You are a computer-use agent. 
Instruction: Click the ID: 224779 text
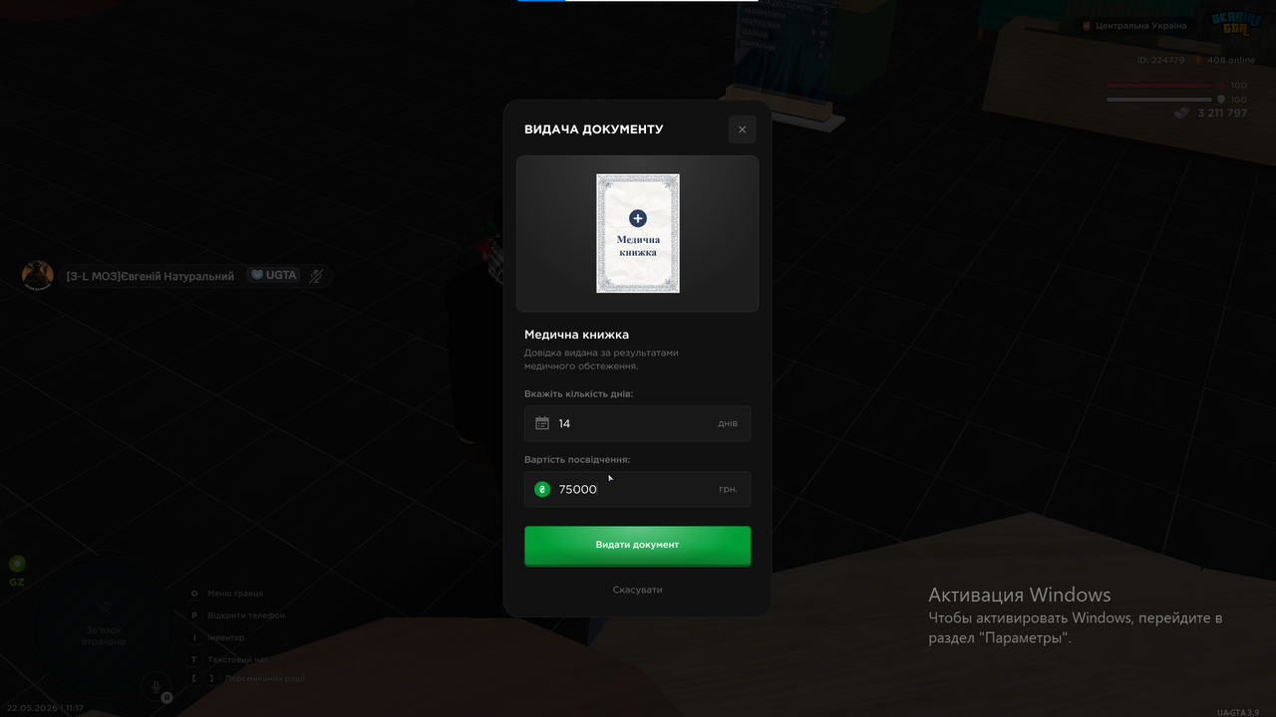click(1161, 61)
